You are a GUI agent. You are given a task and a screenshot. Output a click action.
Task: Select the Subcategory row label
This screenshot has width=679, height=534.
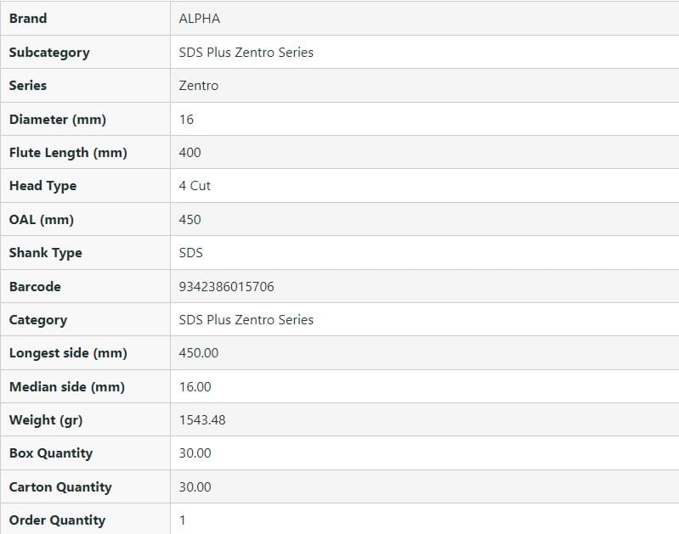point(49,53)
